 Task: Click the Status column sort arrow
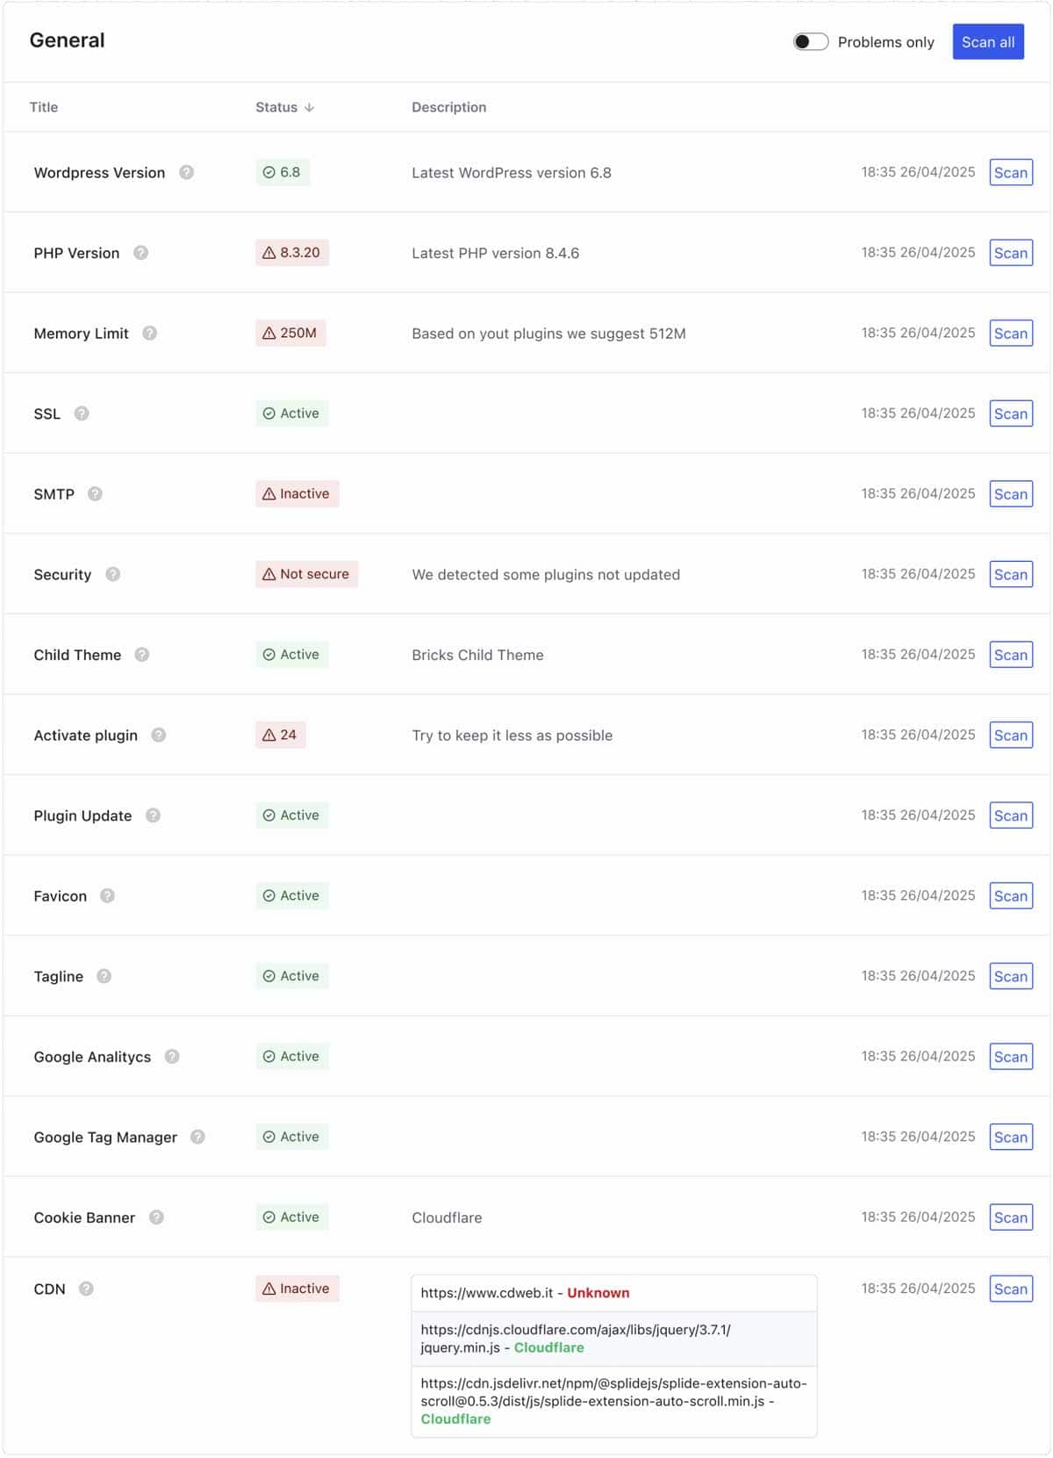309,107
